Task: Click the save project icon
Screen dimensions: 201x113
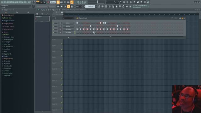Action: [138, 2]
